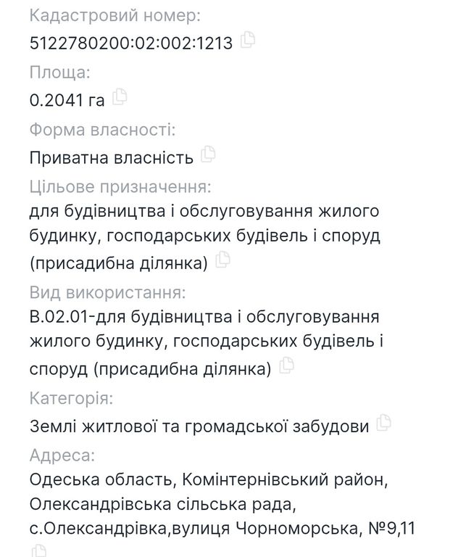Copy the address using the bottom icon
The image size is (466, 557).
tap(38, 550)
